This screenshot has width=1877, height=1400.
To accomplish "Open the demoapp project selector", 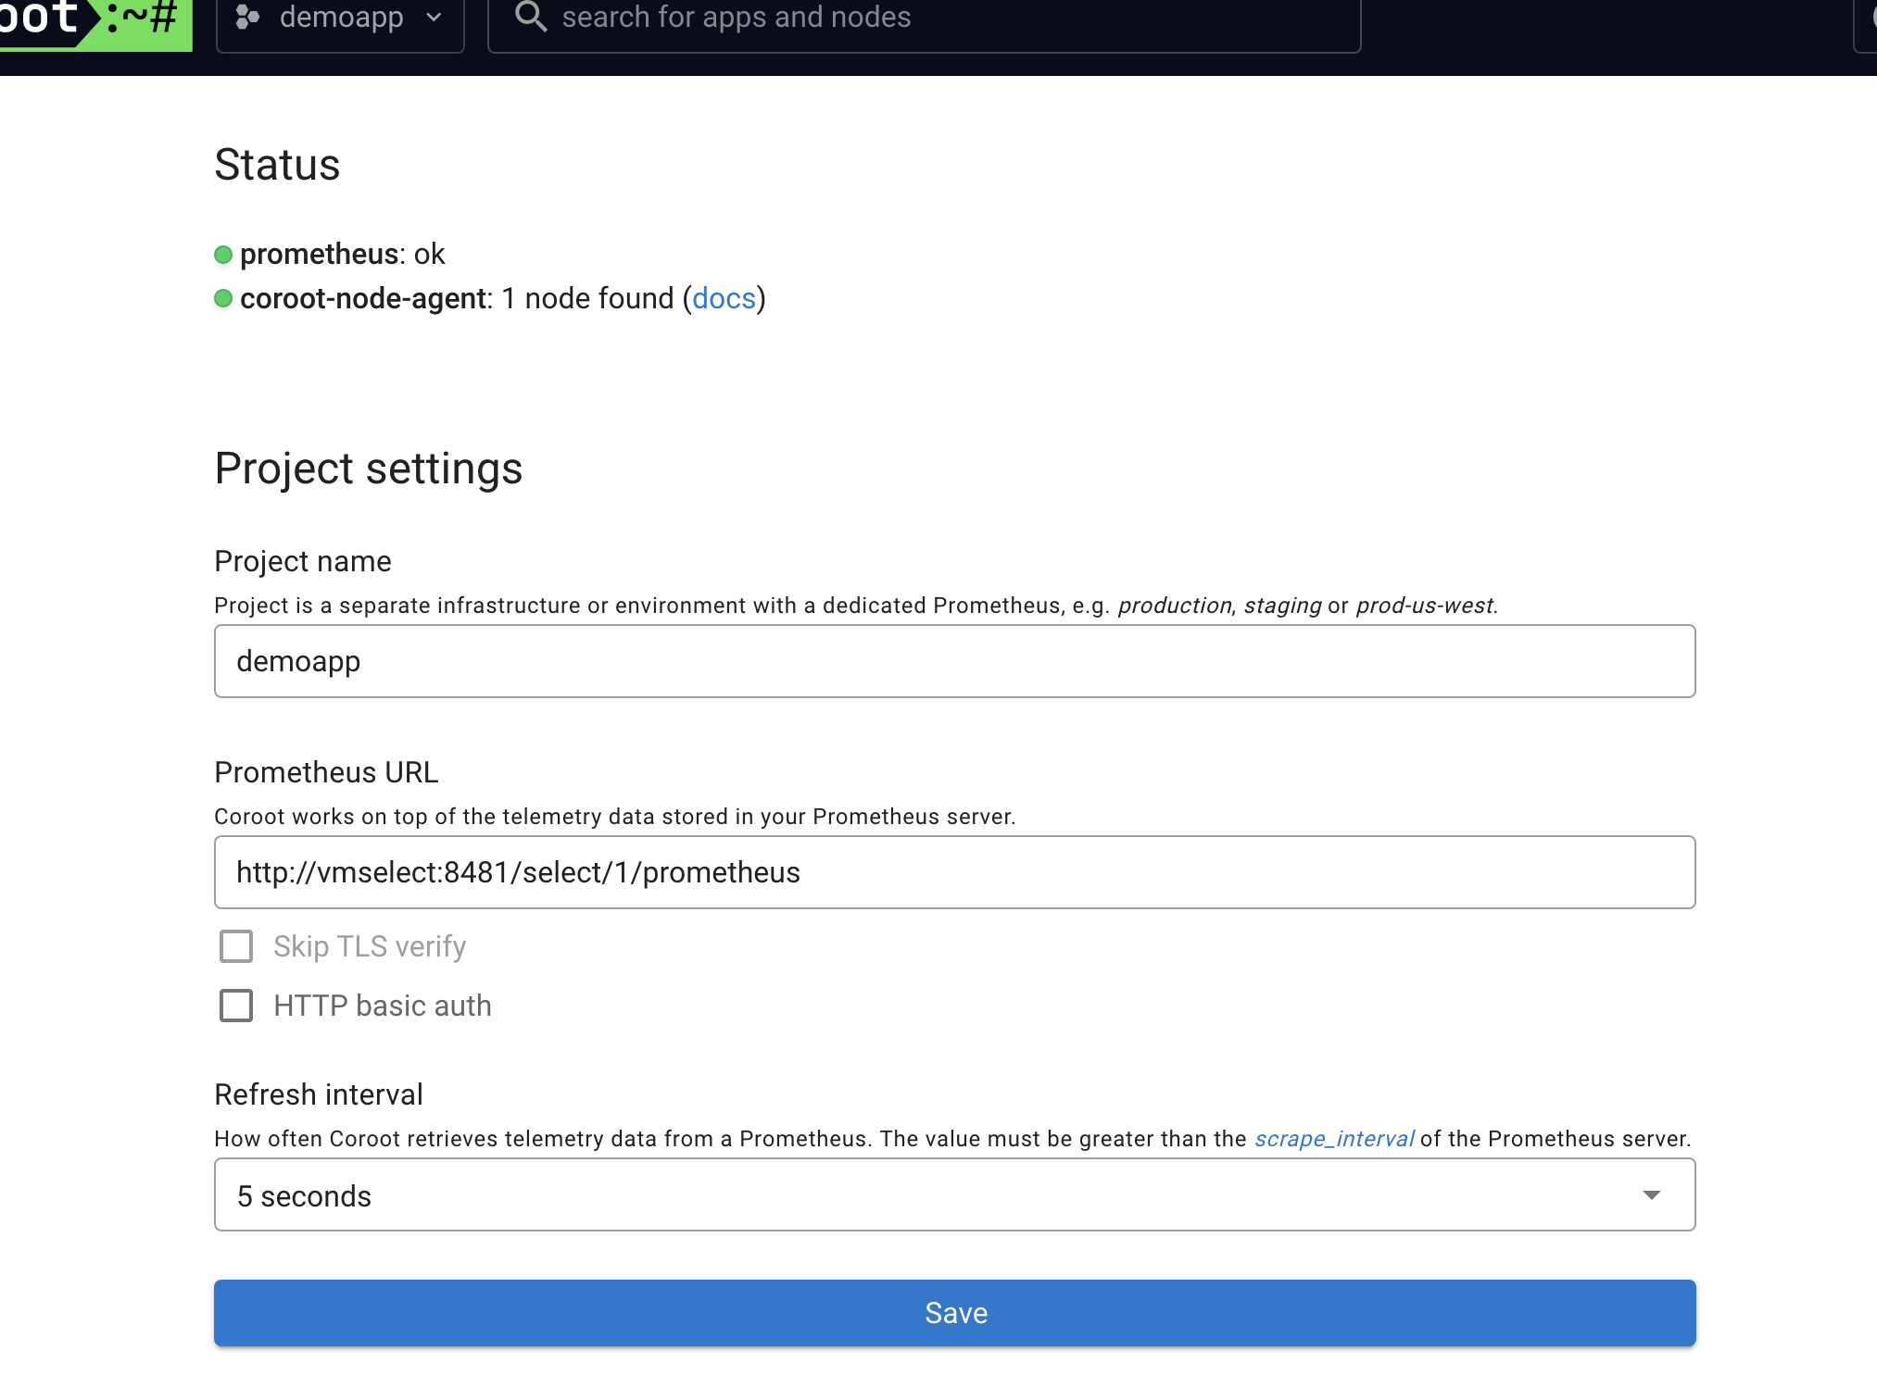I will [x=340, y=20].
